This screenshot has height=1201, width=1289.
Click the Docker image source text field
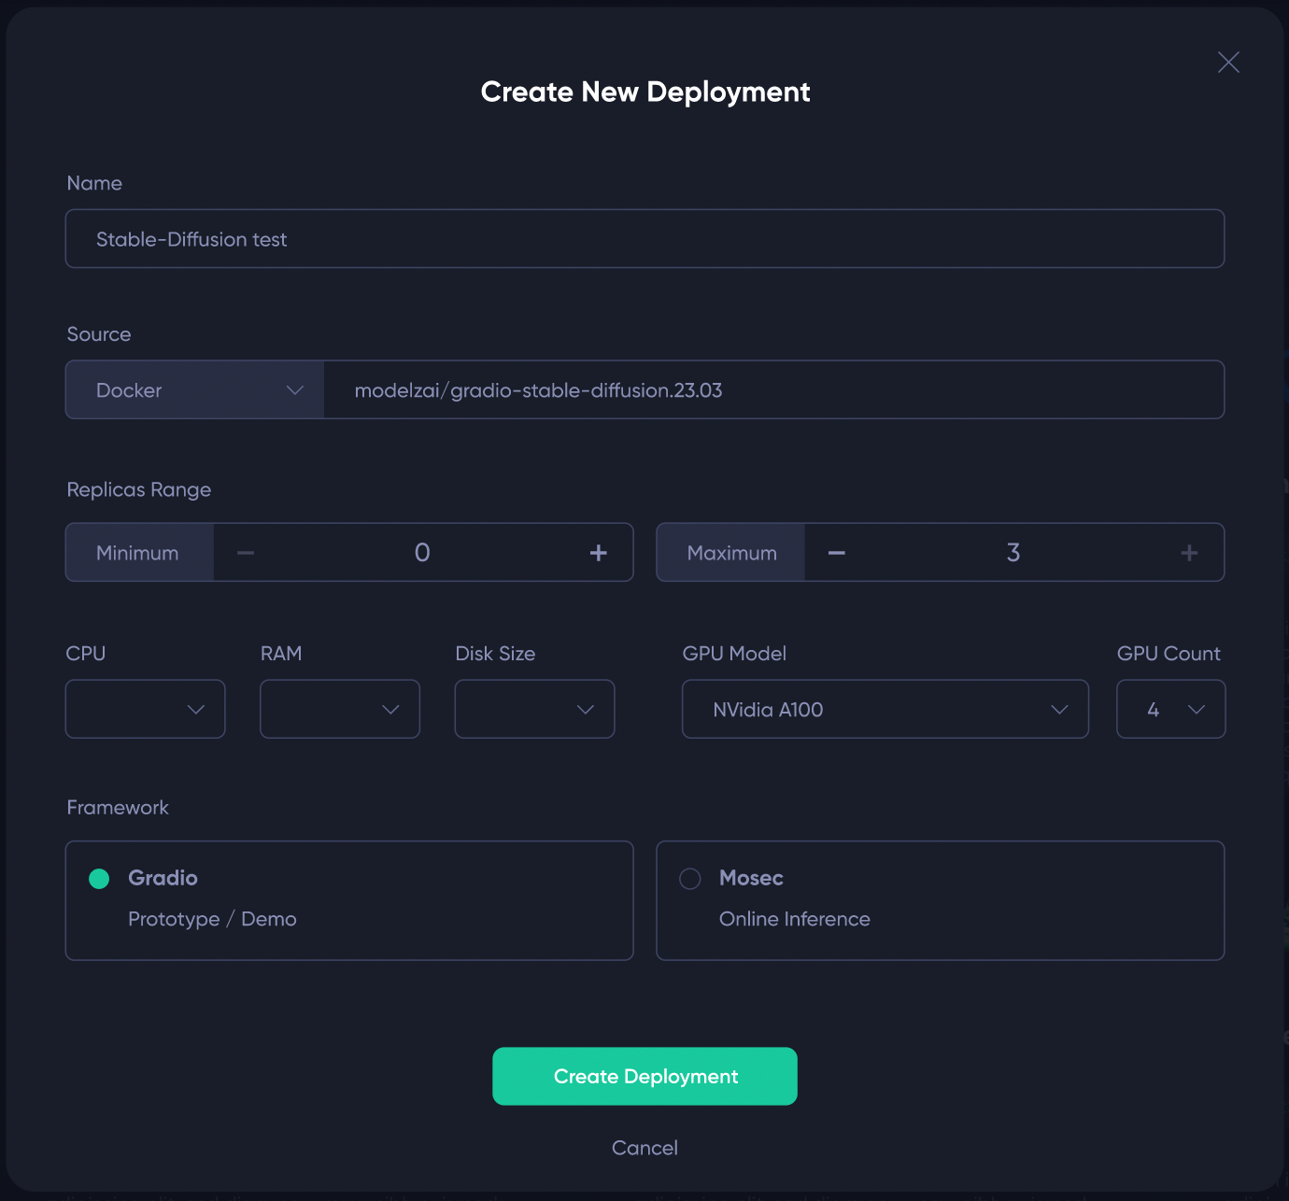pyautogui.click(x=773, y=389)
